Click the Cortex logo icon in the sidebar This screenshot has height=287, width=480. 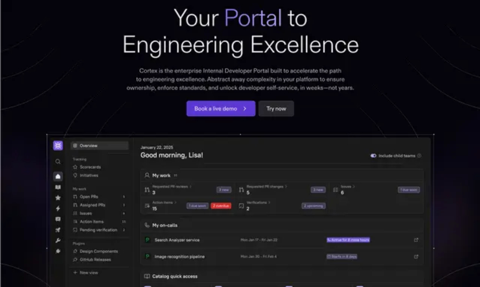(58, 145)
